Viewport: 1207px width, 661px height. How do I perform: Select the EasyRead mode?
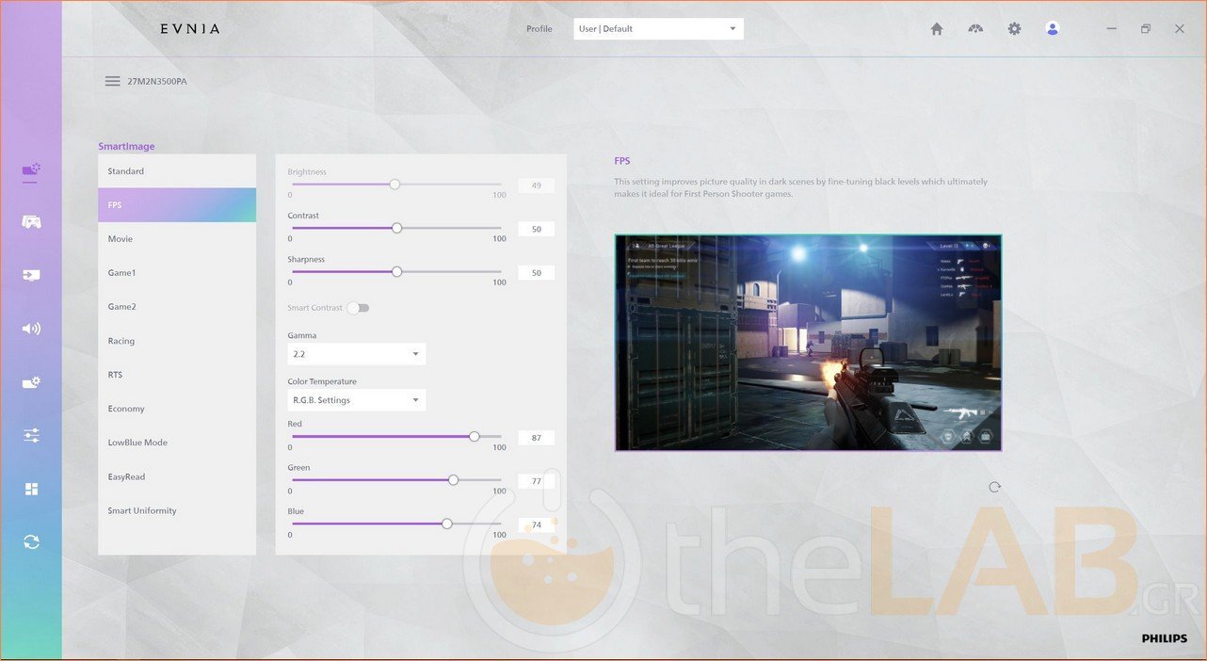pyautogui.click(x=177, y=476)
